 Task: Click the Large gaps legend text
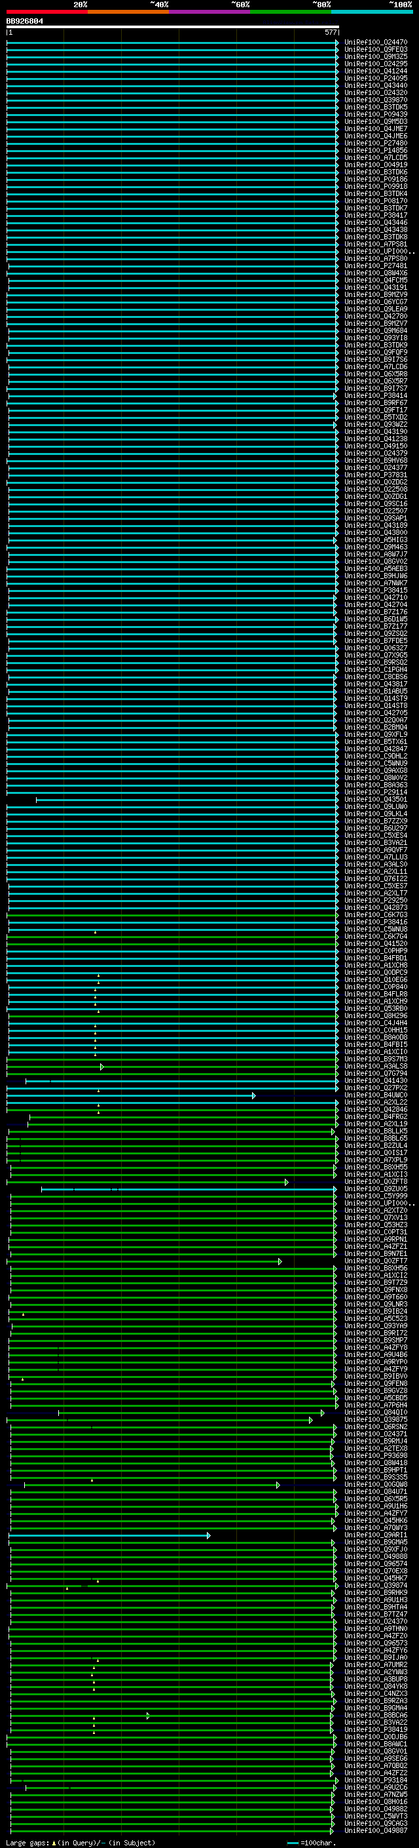[81, 1843]
